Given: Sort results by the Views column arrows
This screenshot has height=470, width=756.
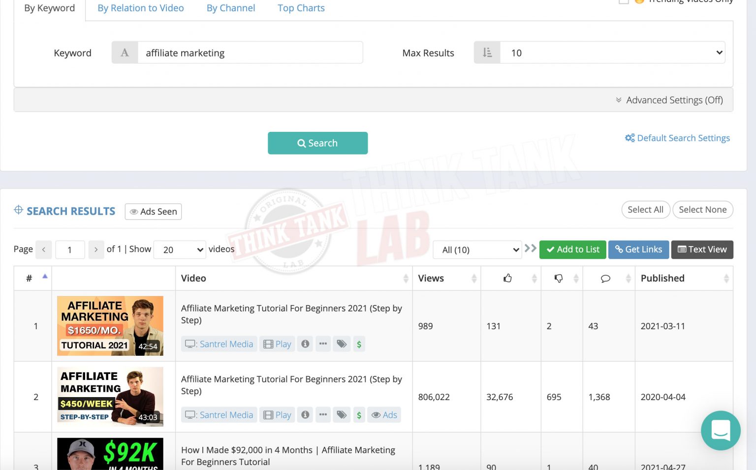Looking at the screenshot, I should 473,278.
